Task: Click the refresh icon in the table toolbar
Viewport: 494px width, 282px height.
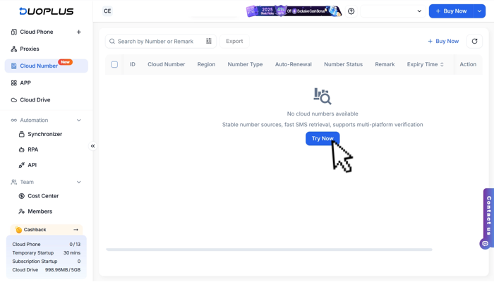Action: (x=474, y=42)
